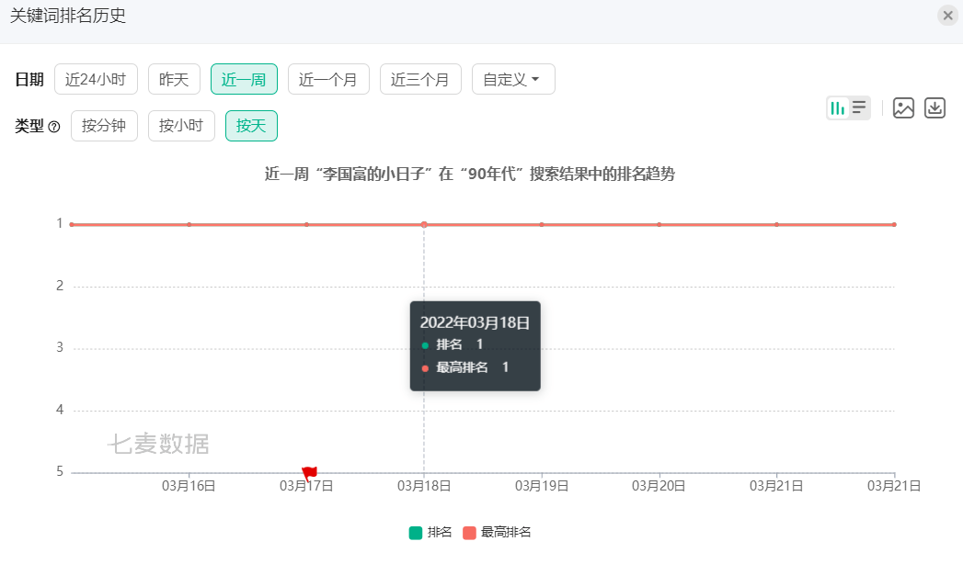This screenshot has height=564, width=963.
Task: Click the 03月18日 axis label
Action: point(424,486)
